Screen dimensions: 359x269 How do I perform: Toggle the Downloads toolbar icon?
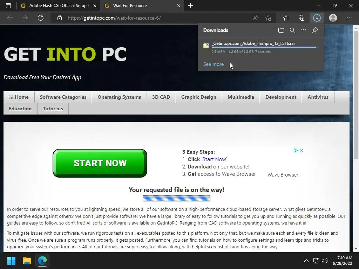click(x=317, y=18)
